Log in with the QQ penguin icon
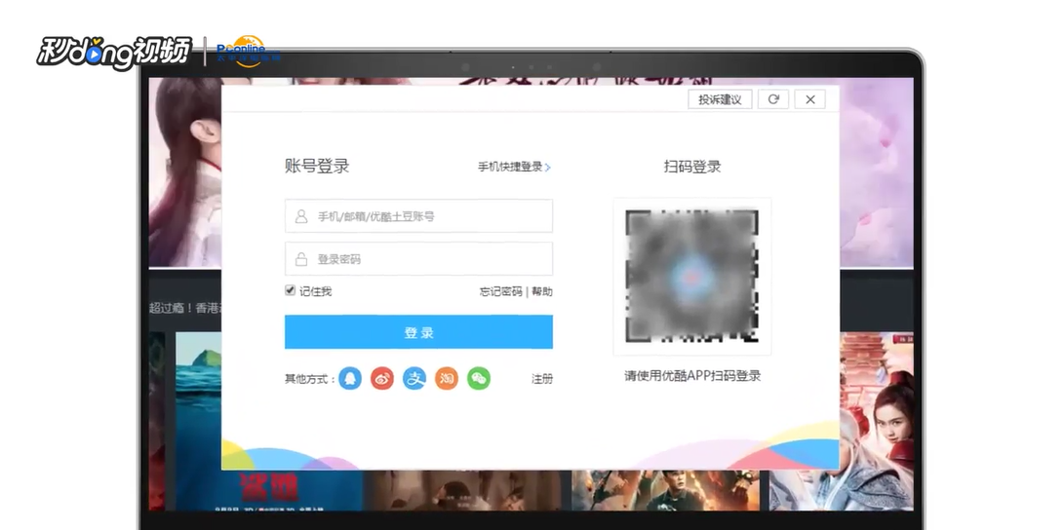Viewport: 1064px width, 530px height. (x=350, y=378)
